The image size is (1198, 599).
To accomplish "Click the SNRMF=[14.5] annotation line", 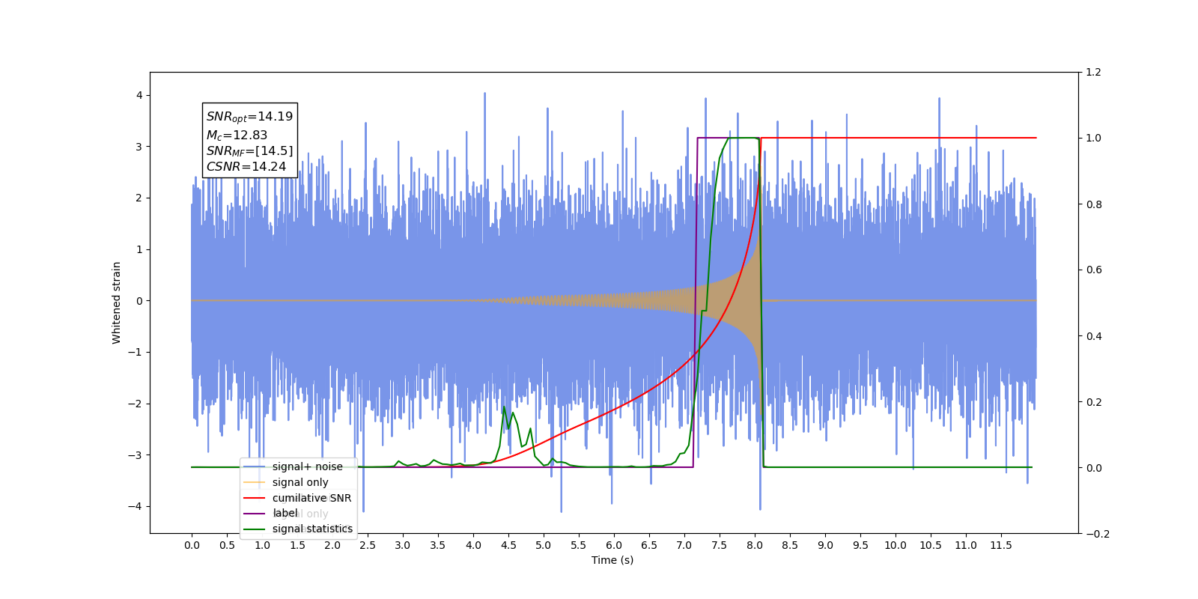I will click(x=249, y=151).
